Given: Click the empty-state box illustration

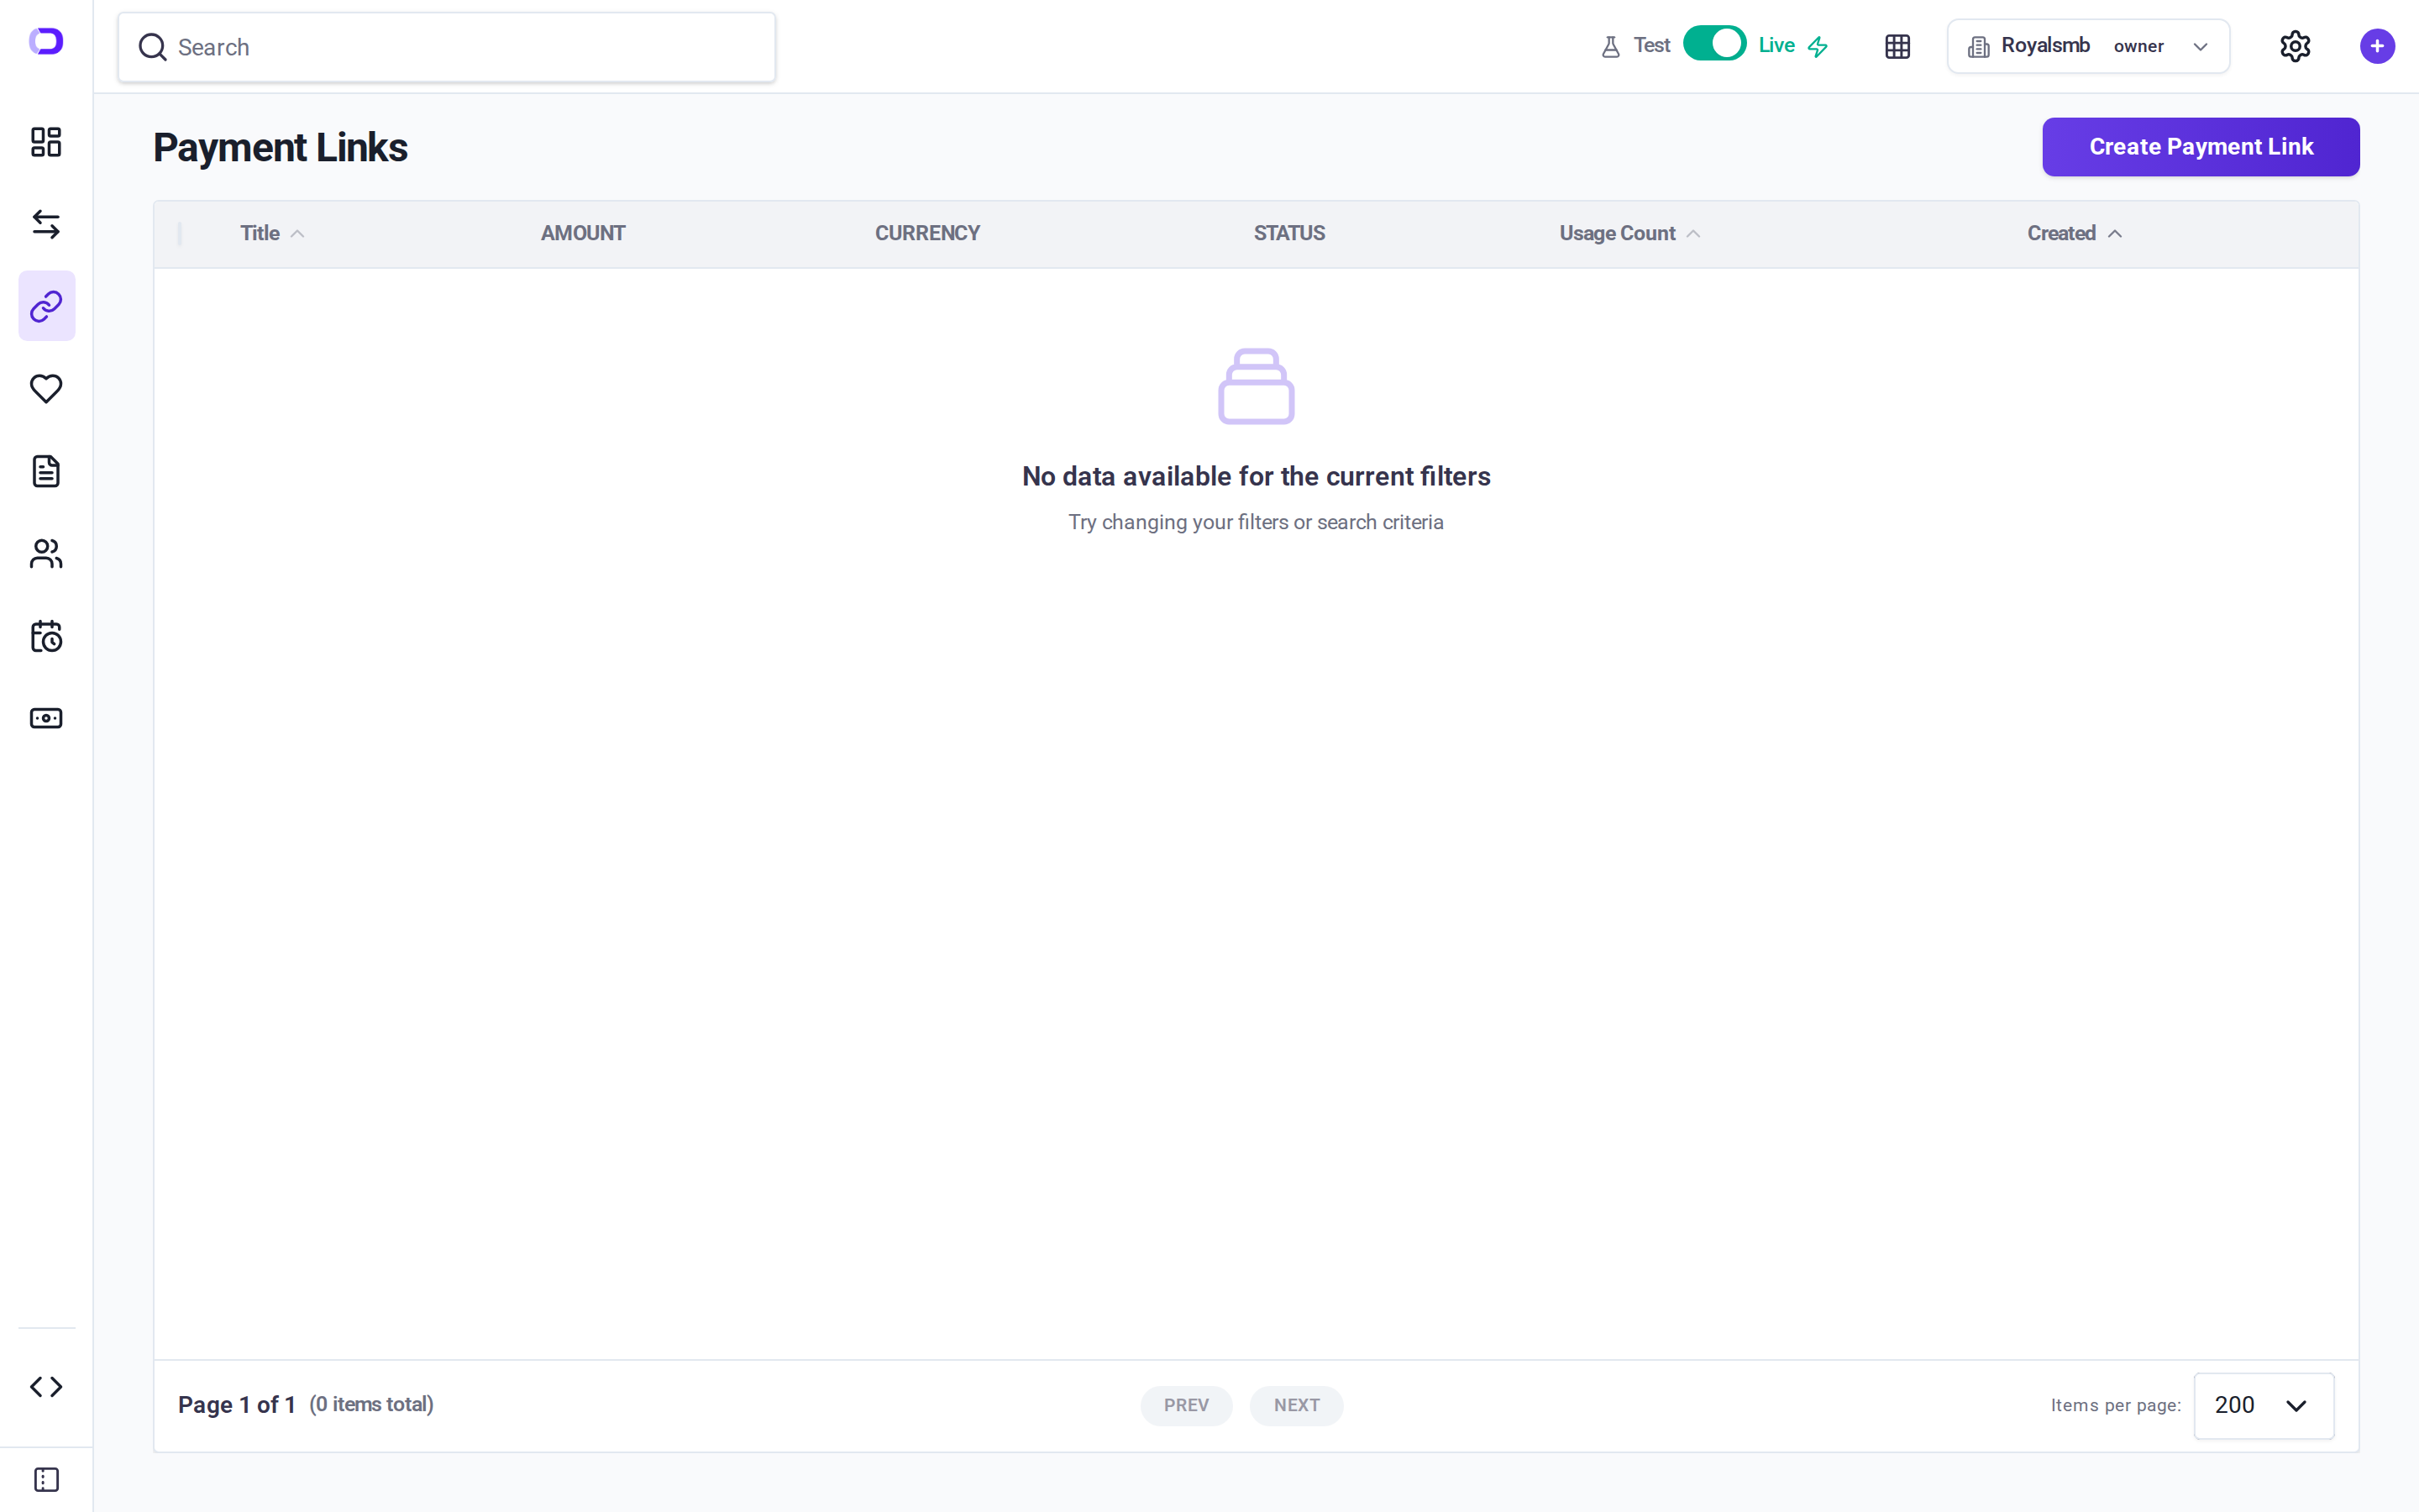Looking at the screenshot, I should (x=1256, y=386).
